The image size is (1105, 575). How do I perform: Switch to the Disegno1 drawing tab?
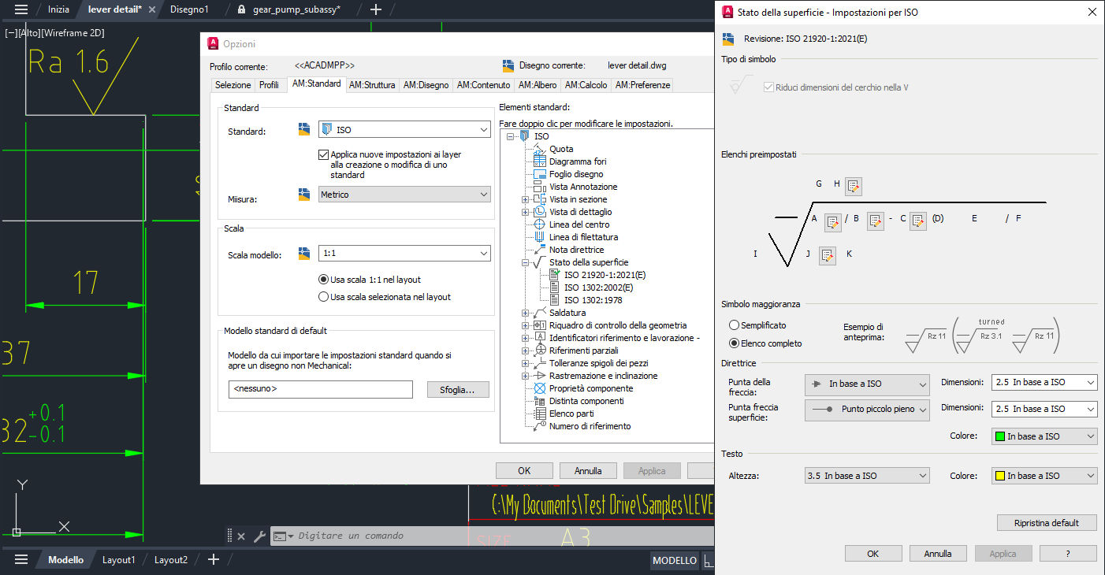pos(189,9)
